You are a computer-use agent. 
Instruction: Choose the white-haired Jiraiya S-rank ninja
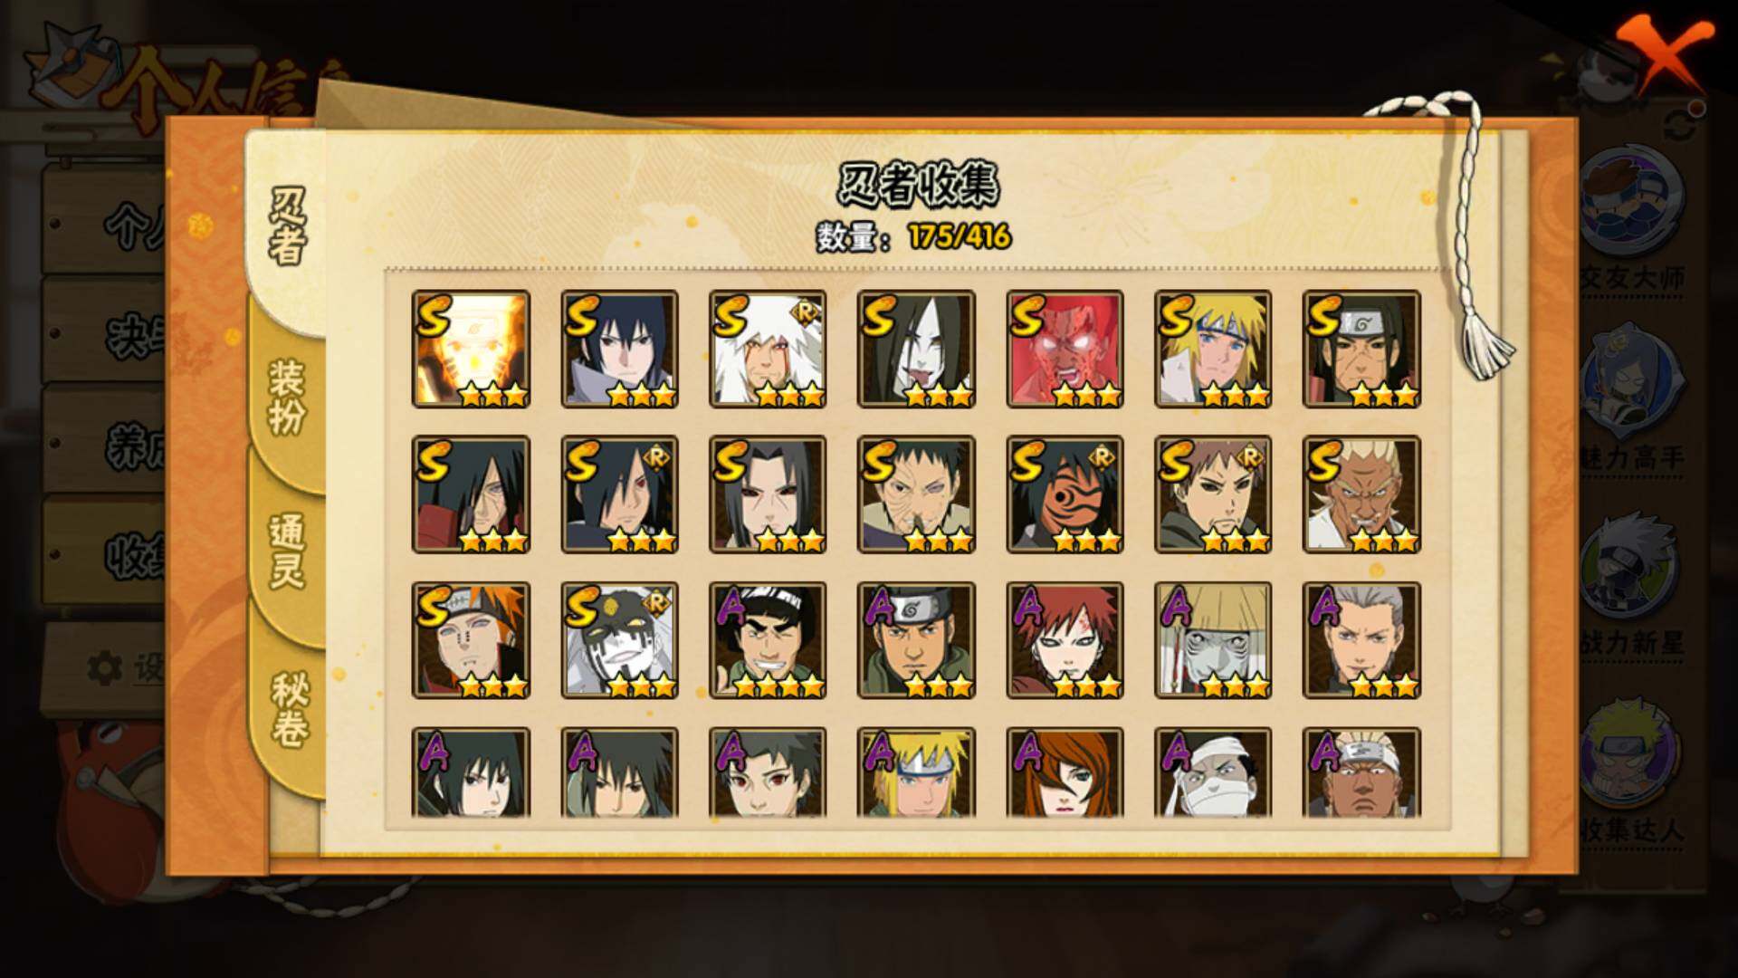tap(768, 349)
